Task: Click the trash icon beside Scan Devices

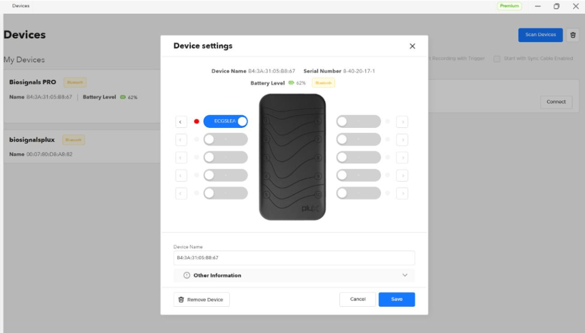Action: 573,35
